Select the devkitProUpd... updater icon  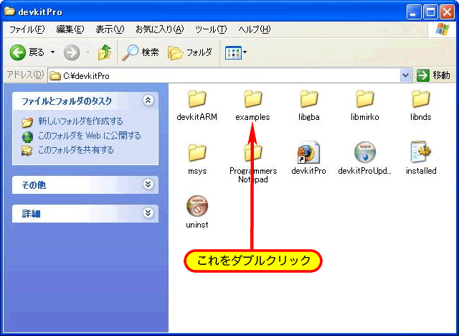(365, 152)
